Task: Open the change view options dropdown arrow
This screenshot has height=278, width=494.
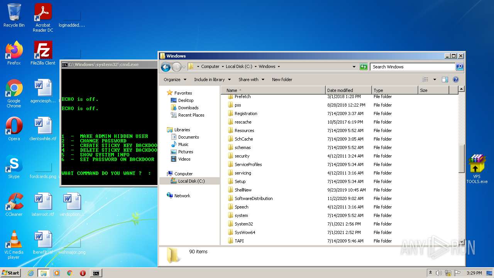Action: pos(435,80)
